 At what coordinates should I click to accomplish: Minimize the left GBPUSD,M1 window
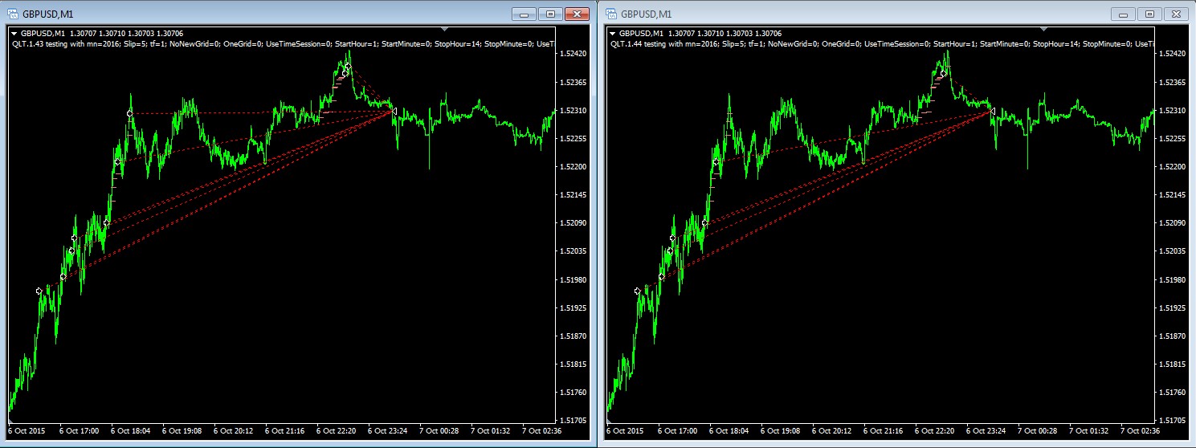pyautogui.click(x=525, y=14)
